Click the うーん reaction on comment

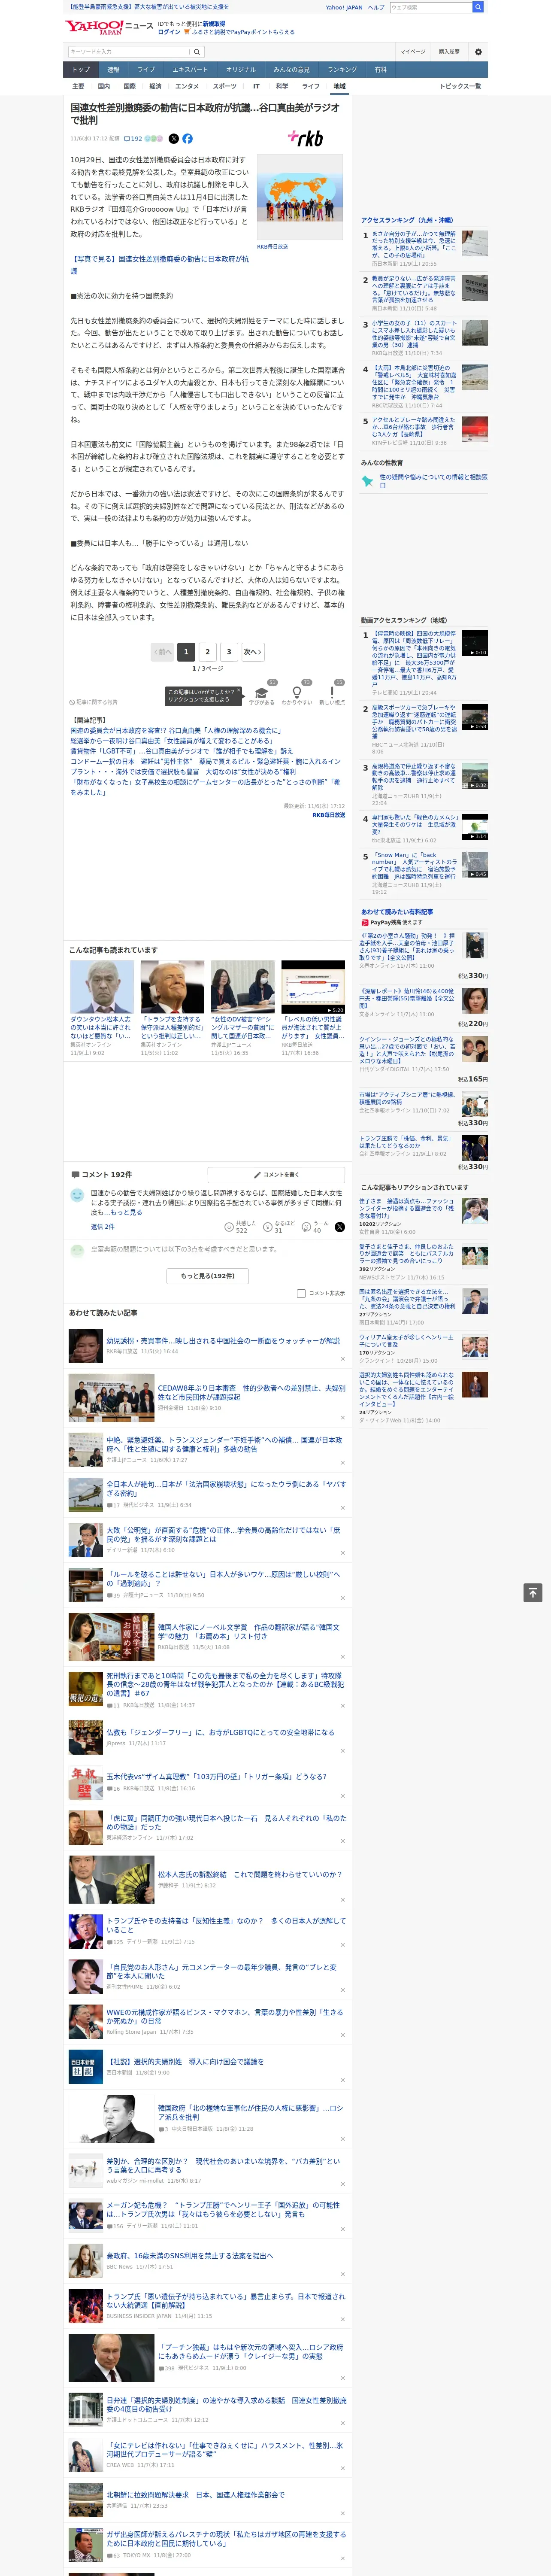316,1227
